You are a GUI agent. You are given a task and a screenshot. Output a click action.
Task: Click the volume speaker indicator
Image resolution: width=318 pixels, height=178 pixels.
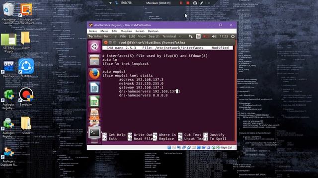pyautogui.click(x=214, y=36)
